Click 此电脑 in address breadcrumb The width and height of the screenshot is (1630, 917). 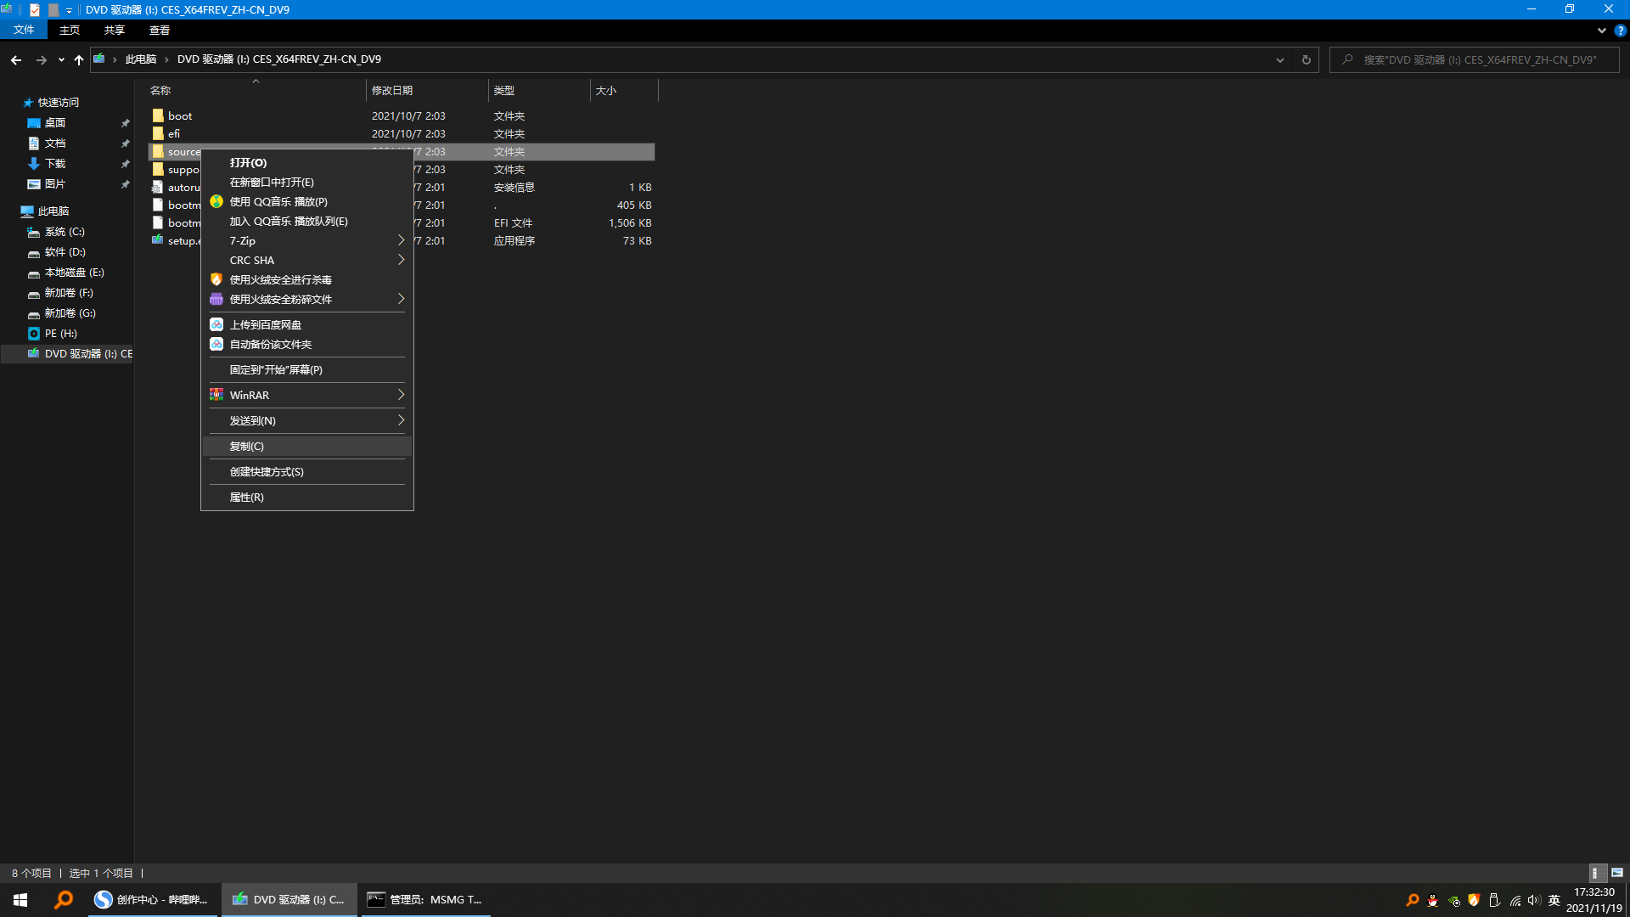pos(141,59)
